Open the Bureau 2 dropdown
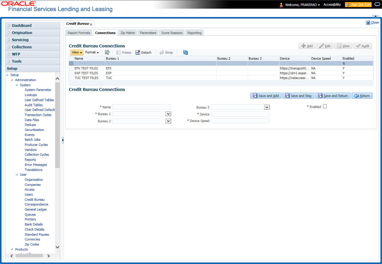 click(x=168, y=121)
